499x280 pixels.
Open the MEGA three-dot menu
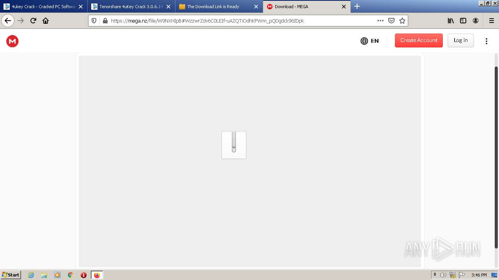tap(487, 41)
